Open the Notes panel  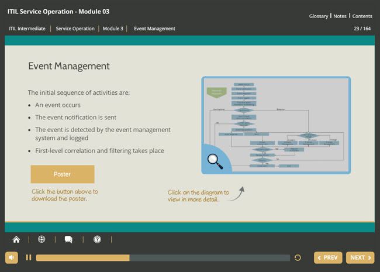click(x=340, y=16)
